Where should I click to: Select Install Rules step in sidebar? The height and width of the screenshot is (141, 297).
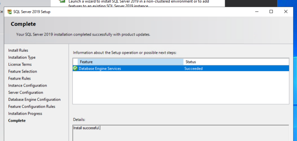[18, 50]
